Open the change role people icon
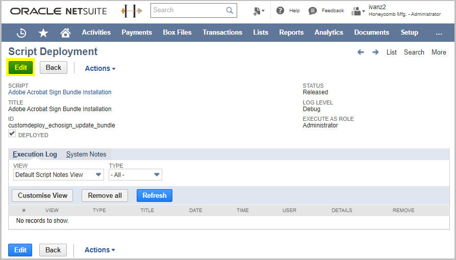The image size is (456, 260). point(358,11)
